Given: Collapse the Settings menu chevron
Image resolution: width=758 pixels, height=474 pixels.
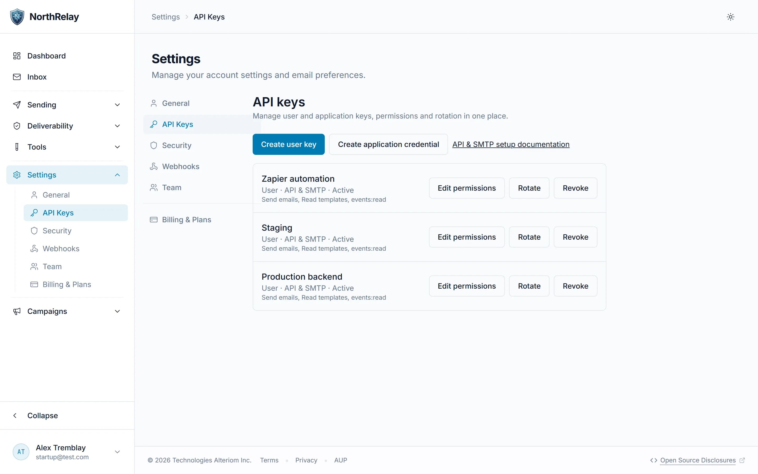Looking at the screenshot, I should (x=117, y=175).
